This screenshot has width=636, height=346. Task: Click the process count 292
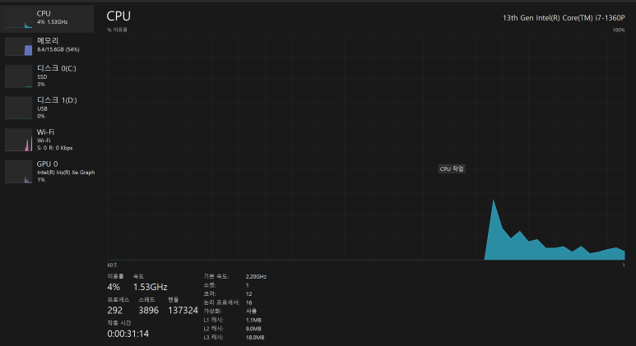(x=115, y=311)
